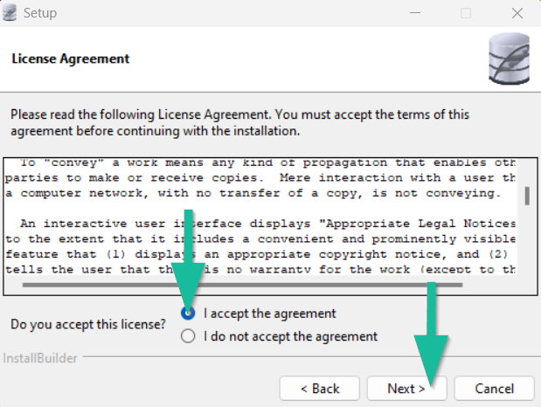The height and width of the screenshot is (407, 541).
Task: Click the "An interactive user interface" license paragraph
Action: coord(262,238)
